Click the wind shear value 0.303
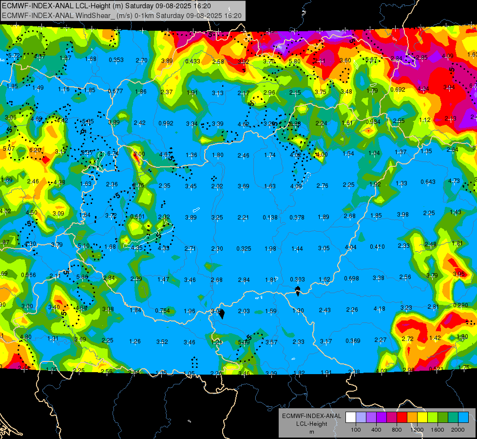 297,279
